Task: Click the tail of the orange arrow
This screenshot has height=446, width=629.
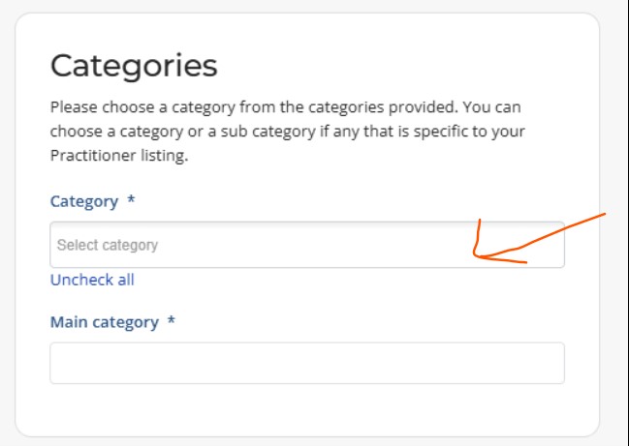Action: pyautogui.click(x=598, y=217)
